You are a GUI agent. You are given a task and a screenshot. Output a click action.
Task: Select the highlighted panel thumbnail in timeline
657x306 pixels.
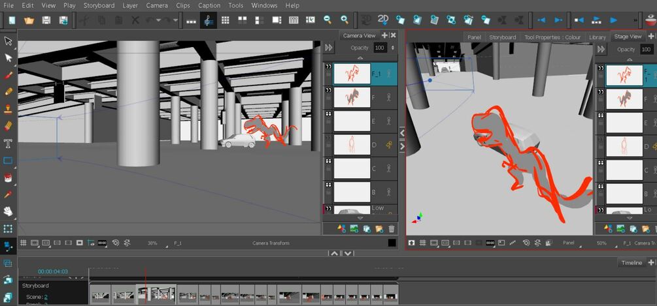coord(156,294)
